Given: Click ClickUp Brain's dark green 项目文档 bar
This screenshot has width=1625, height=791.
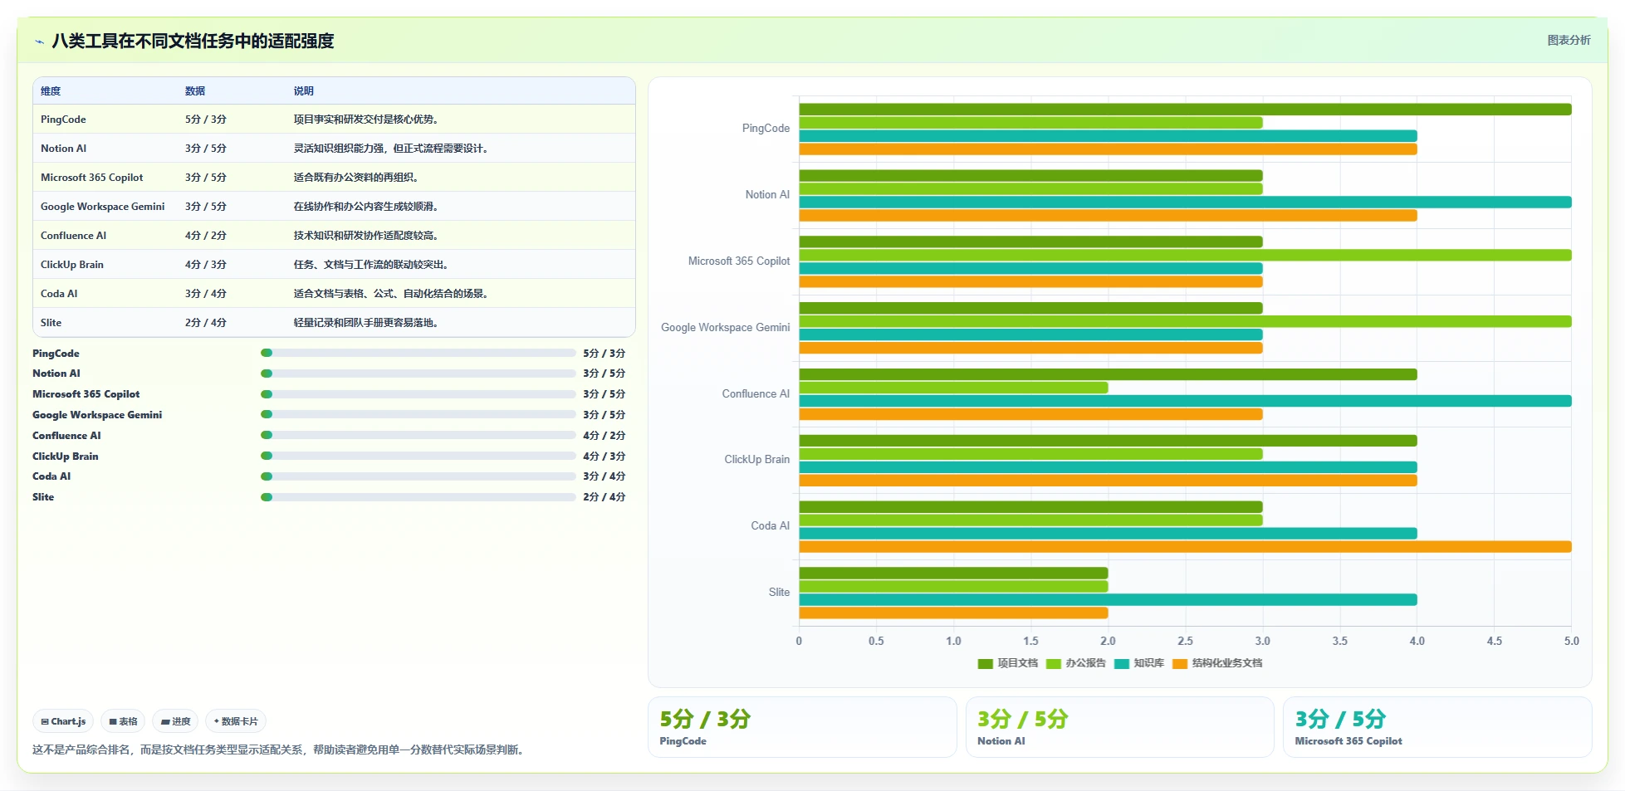Looking at the screenshot, I should click(x=1108, y=441).
